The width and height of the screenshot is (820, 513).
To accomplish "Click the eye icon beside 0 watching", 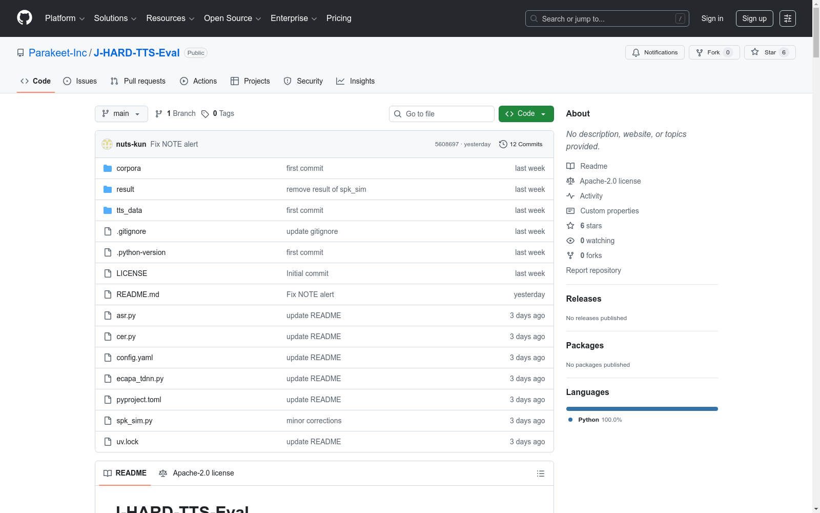I will point(570,241).
